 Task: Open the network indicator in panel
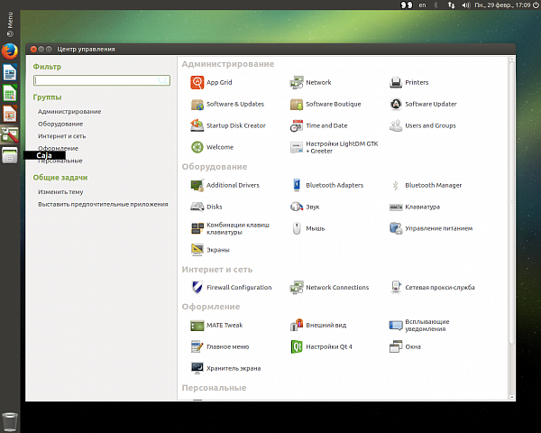tap(452, 5)
